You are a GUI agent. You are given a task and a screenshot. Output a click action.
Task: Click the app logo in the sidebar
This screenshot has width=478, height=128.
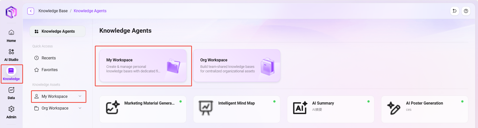(11, 12)
